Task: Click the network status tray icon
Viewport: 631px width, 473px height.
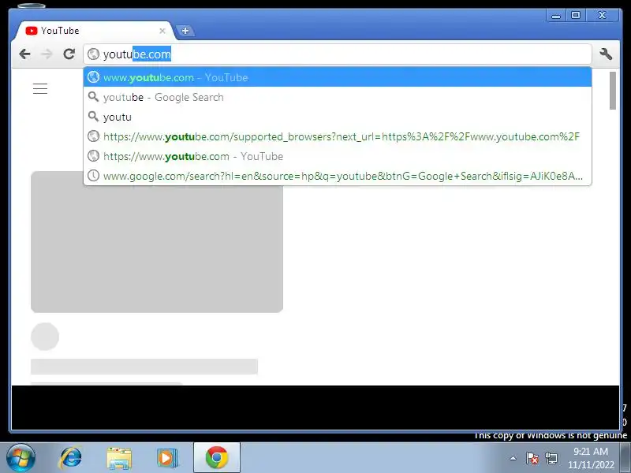Action: 551,458
